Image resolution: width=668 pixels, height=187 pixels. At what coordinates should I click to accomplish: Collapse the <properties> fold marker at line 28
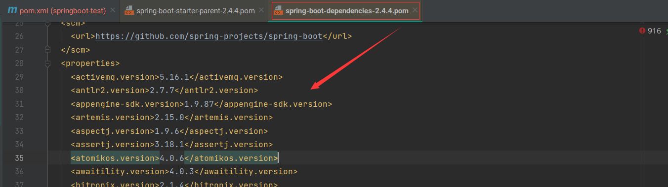(47, 63)
